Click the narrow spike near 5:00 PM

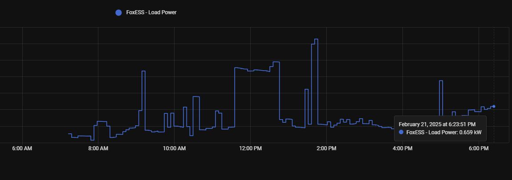[441, 81]
